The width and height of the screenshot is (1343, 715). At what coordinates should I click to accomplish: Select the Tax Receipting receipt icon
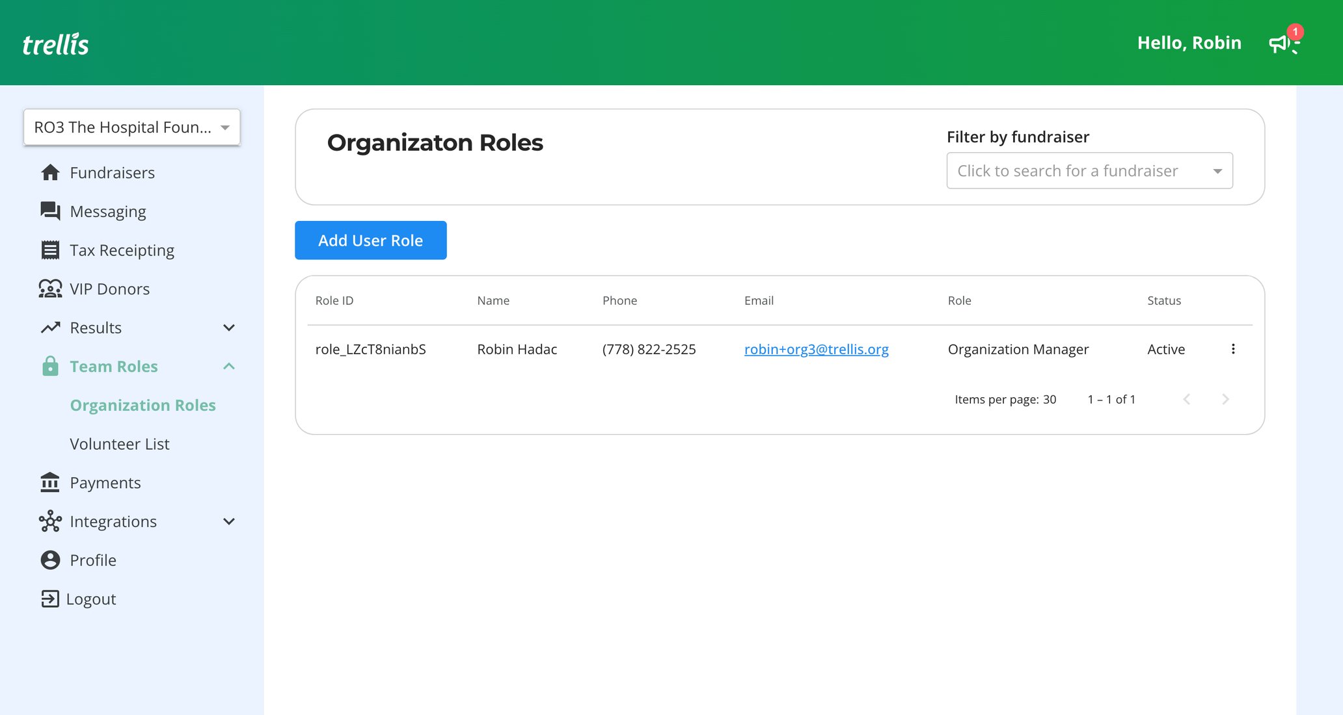(x=49, y=250)
